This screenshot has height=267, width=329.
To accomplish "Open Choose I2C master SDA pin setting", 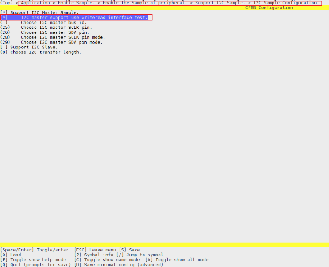I will pyautogui.click(x=53, y=32).
